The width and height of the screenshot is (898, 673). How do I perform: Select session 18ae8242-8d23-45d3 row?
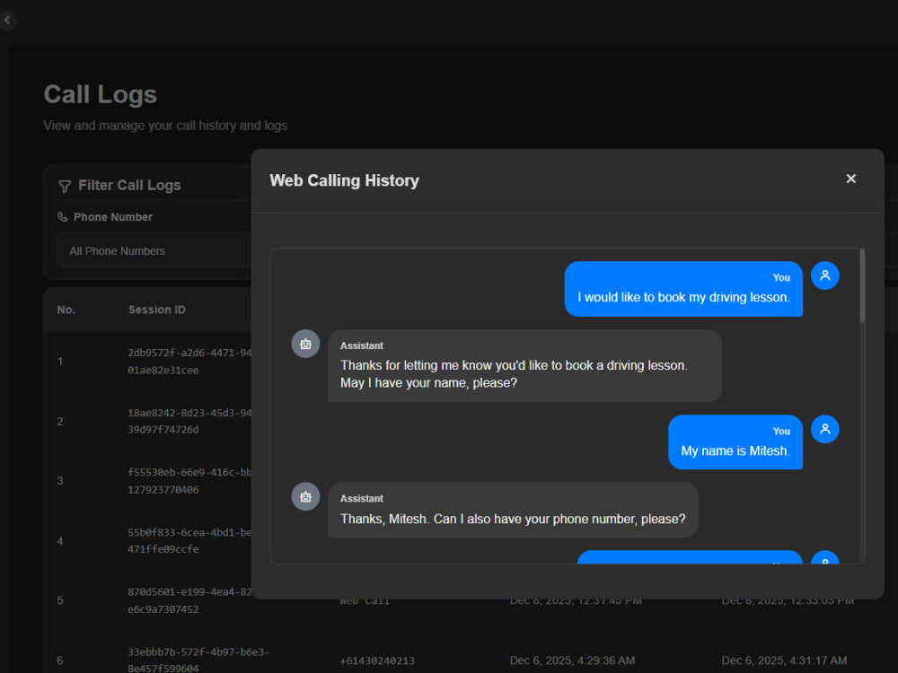148,421
